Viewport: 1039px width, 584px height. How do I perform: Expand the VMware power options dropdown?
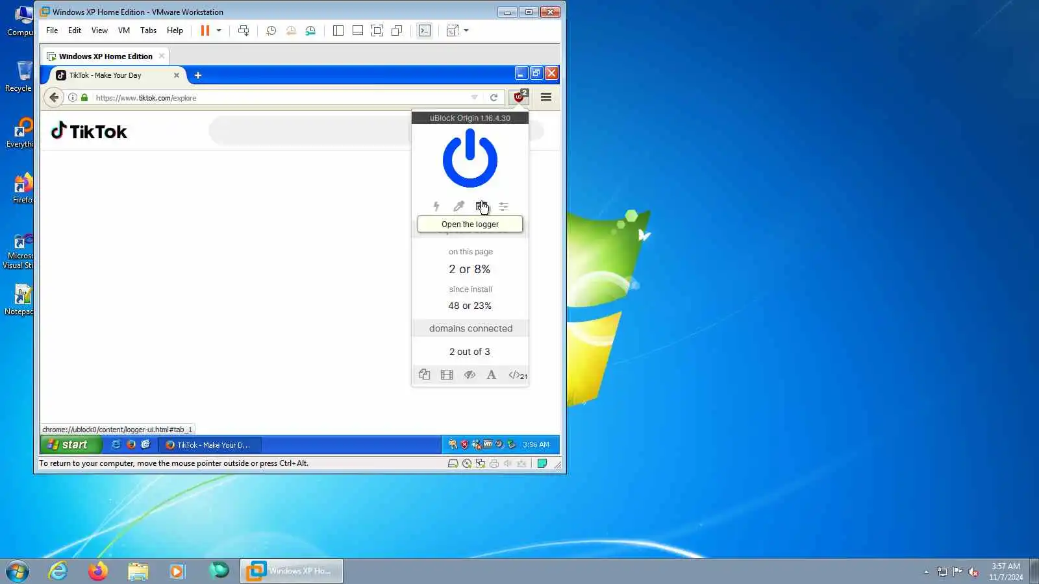click(219, 30)
